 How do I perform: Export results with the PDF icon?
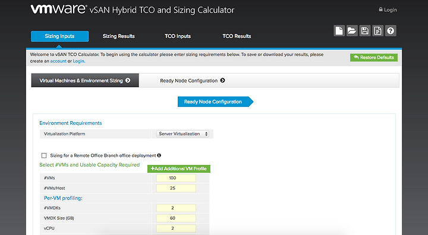377,31
